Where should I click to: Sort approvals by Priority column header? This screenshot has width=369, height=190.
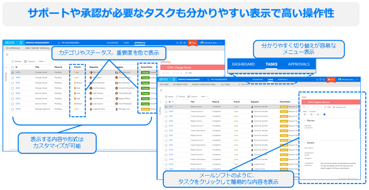coord(77,67)
